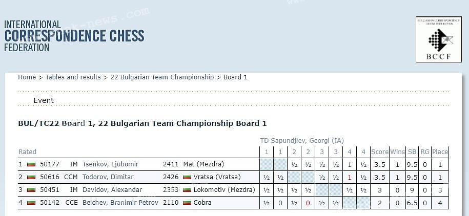Click the flag next to player ID 50451
This screenshot has width=469, height=216.
click(x=31, y=190)
